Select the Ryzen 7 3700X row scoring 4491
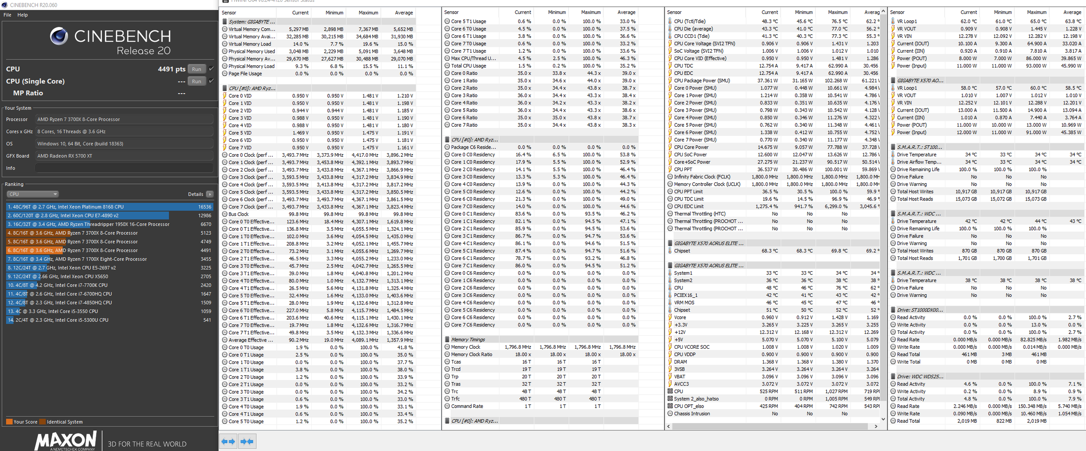Image resolution: width=1086 pixels, height=451 pixels. point(110,250)
